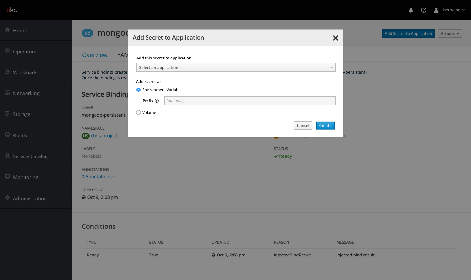Open the Builds navigation section

(36, 135)
